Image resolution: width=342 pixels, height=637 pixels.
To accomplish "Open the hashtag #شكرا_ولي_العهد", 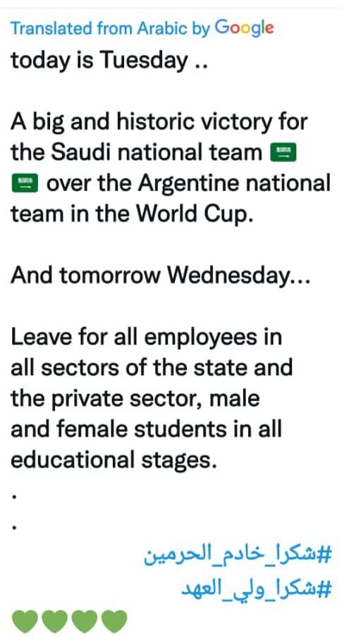I will click(257, 588).
